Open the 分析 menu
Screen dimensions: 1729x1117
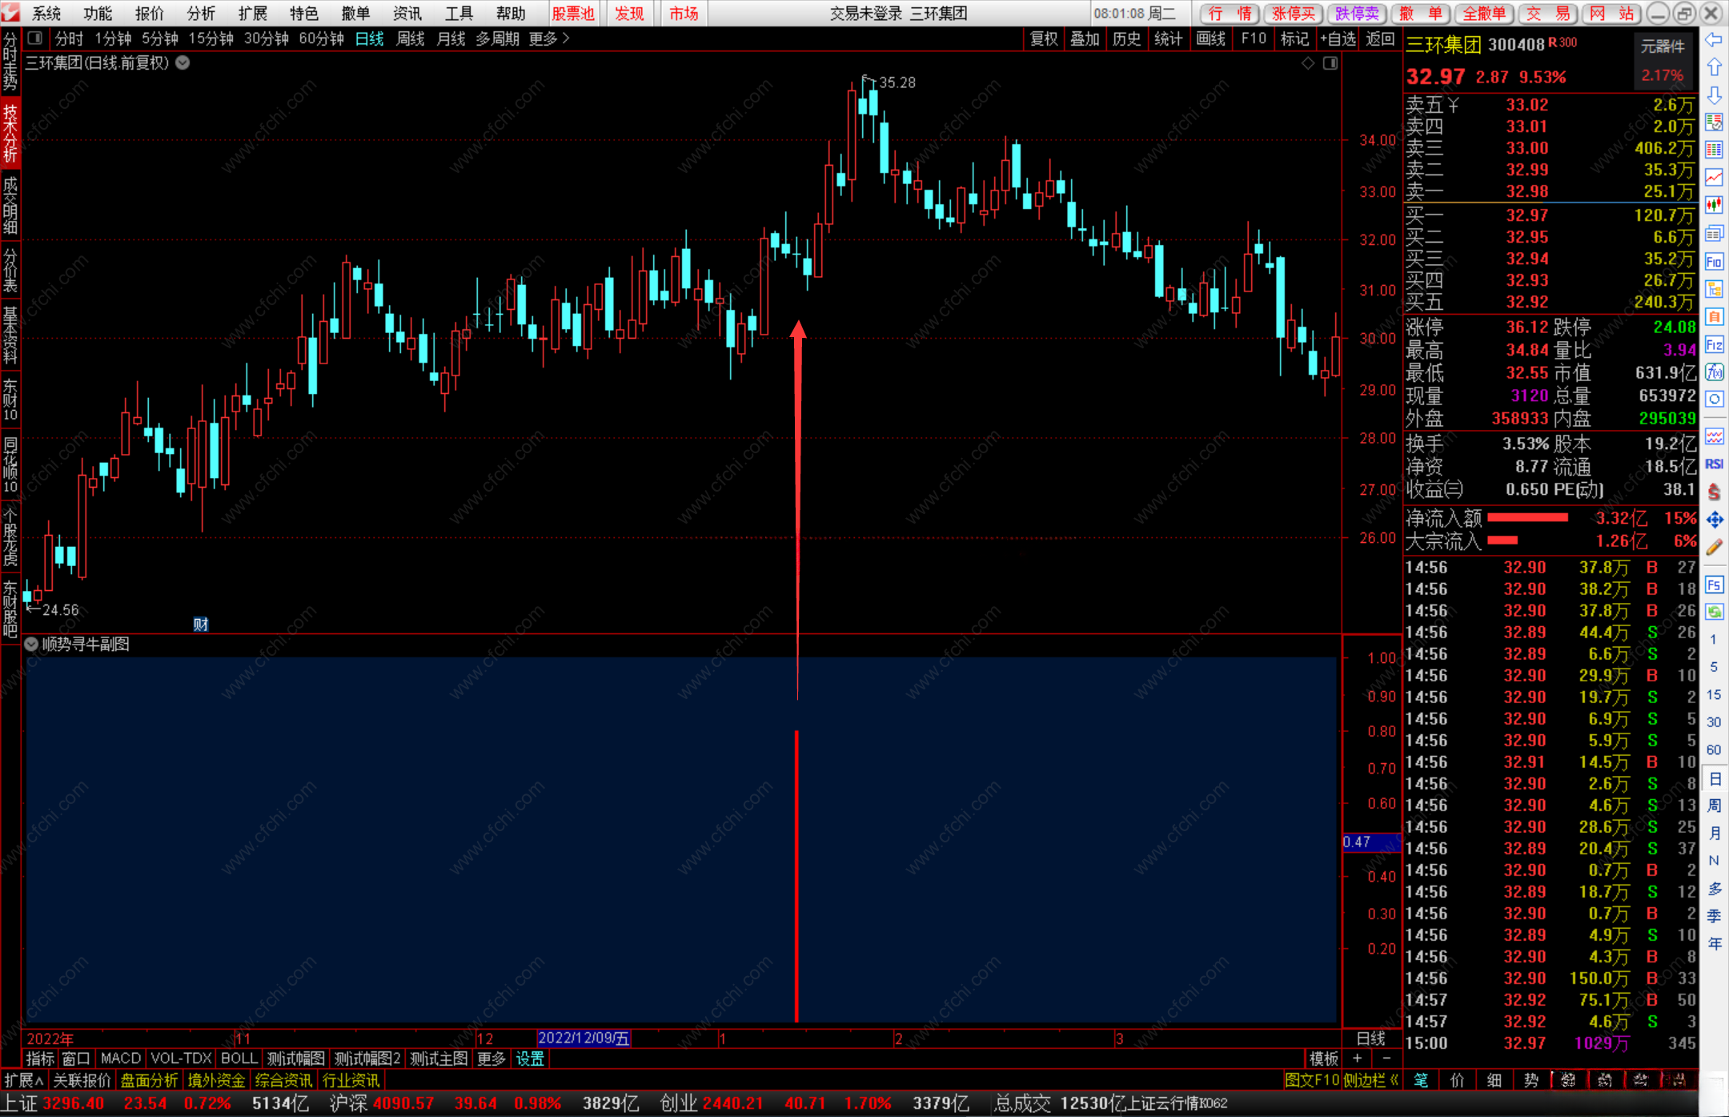click(200, 14)
